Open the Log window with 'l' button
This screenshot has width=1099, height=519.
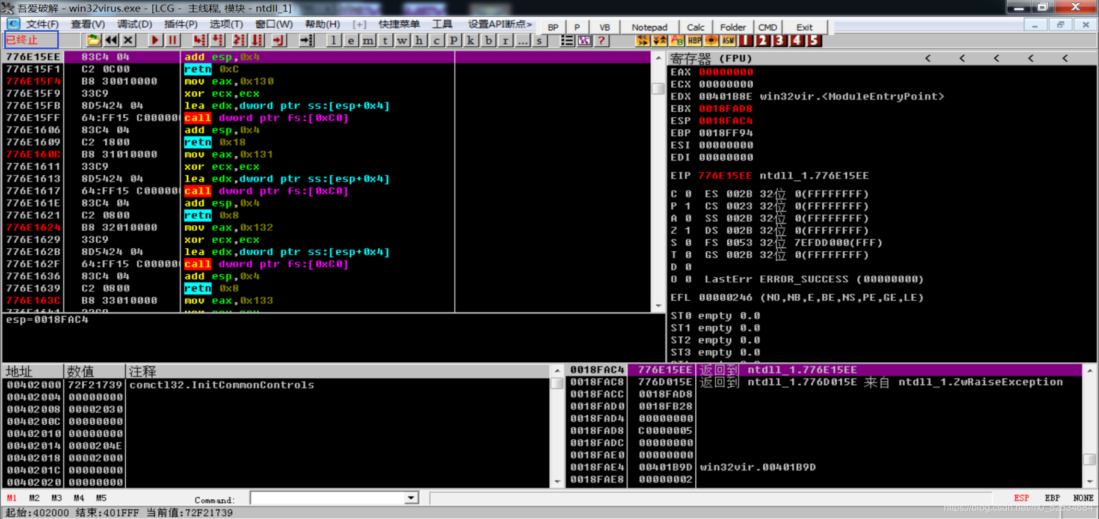(334, 40)
